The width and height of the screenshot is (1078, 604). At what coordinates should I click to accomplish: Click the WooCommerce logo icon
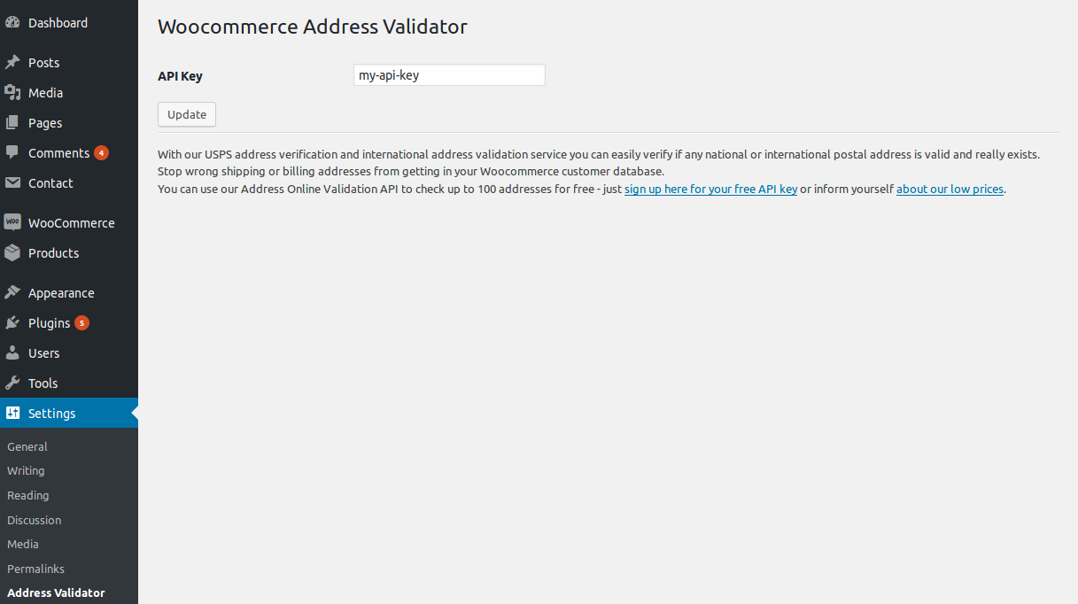pos(12,222)
